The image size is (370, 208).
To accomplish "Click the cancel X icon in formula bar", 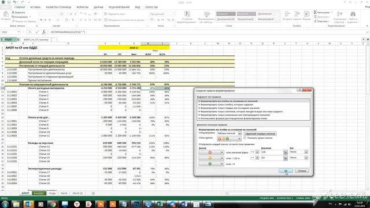I will (x=30, y=32).
